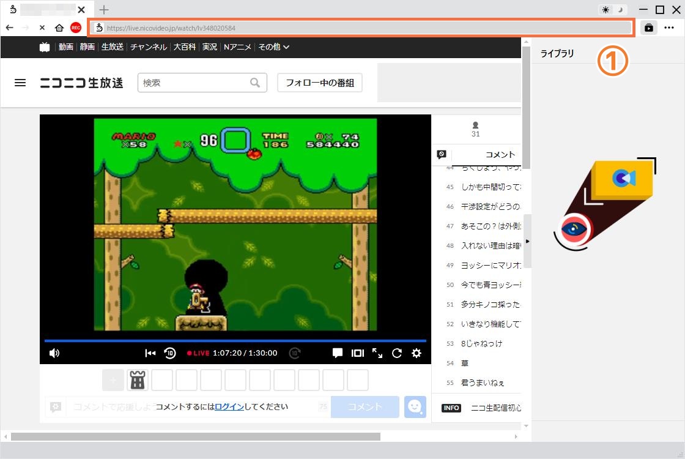685x459 pixels.
Task: Open フォロー中の番組 button
Action: point(320,83)
